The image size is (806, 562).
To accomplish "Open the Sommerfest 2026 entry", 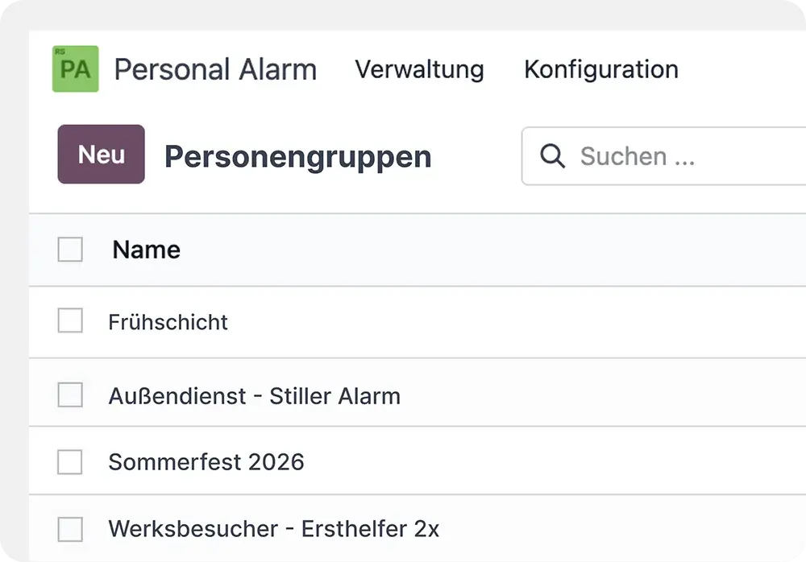I will (x=206, y=462).
